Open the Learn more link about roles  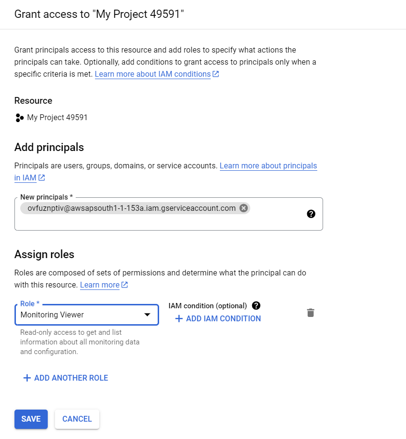click(x=100, y=285)
